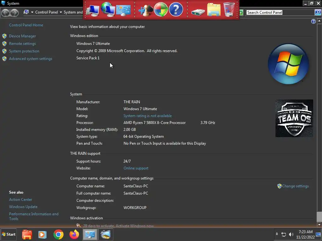Open the blue question mark Help dock icon

click(176, 9)
